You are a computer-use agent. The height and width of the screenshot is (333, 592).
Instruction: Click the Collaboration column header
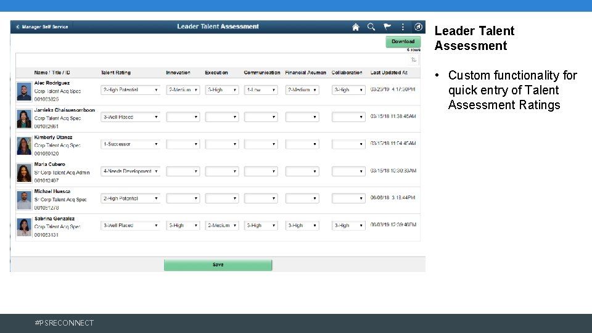click(347, 73)
